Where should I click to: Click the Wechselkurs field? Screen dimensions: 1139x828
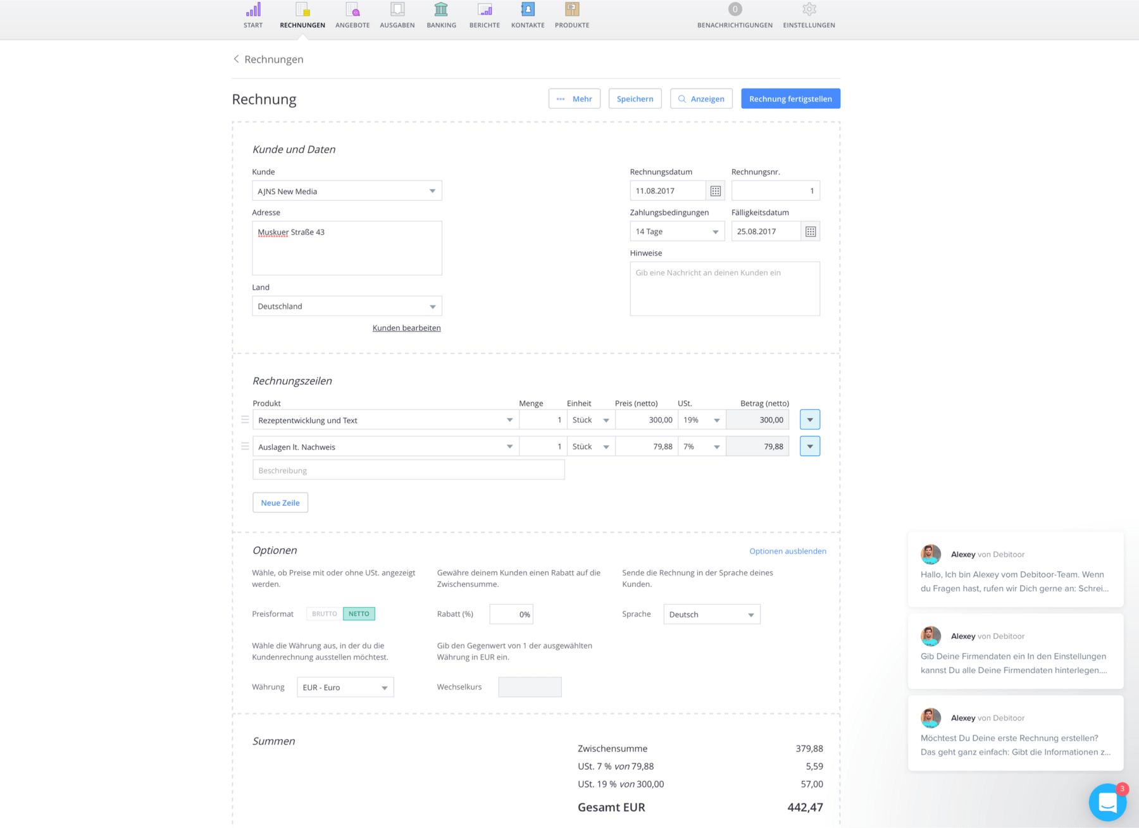pyautogui.click(x=530, y=687)
